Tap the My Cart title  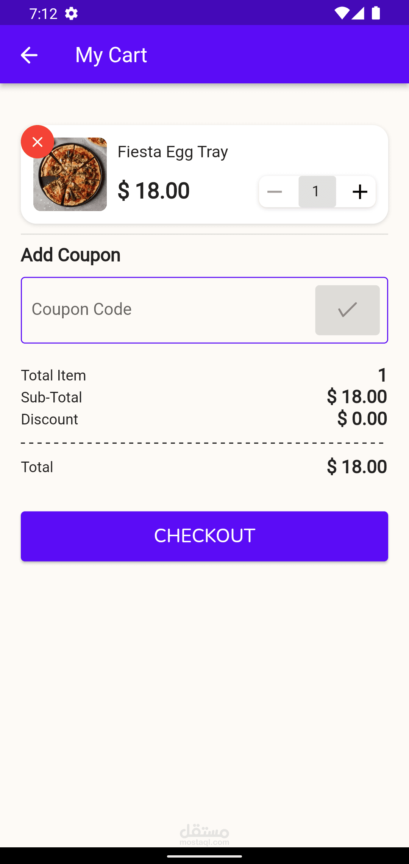point(111,55)
